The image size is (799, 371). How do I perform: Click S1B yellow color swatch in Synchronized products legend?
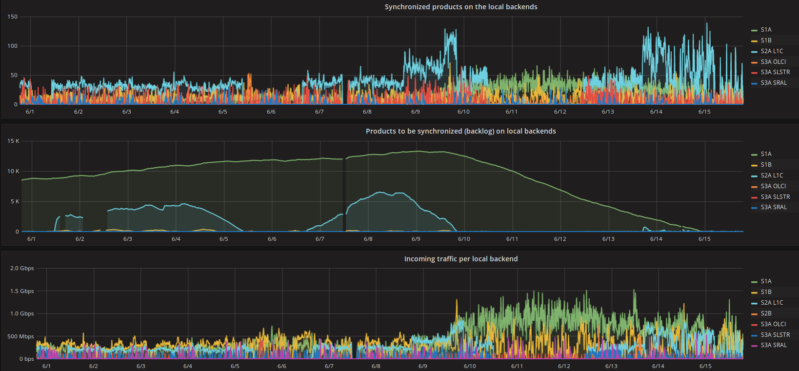click(754, 41)
